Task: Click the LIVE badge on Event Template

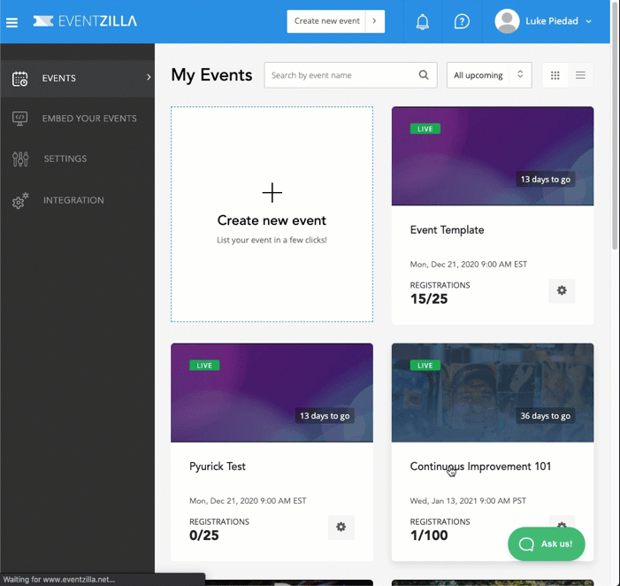Action: tap(425, 129)
